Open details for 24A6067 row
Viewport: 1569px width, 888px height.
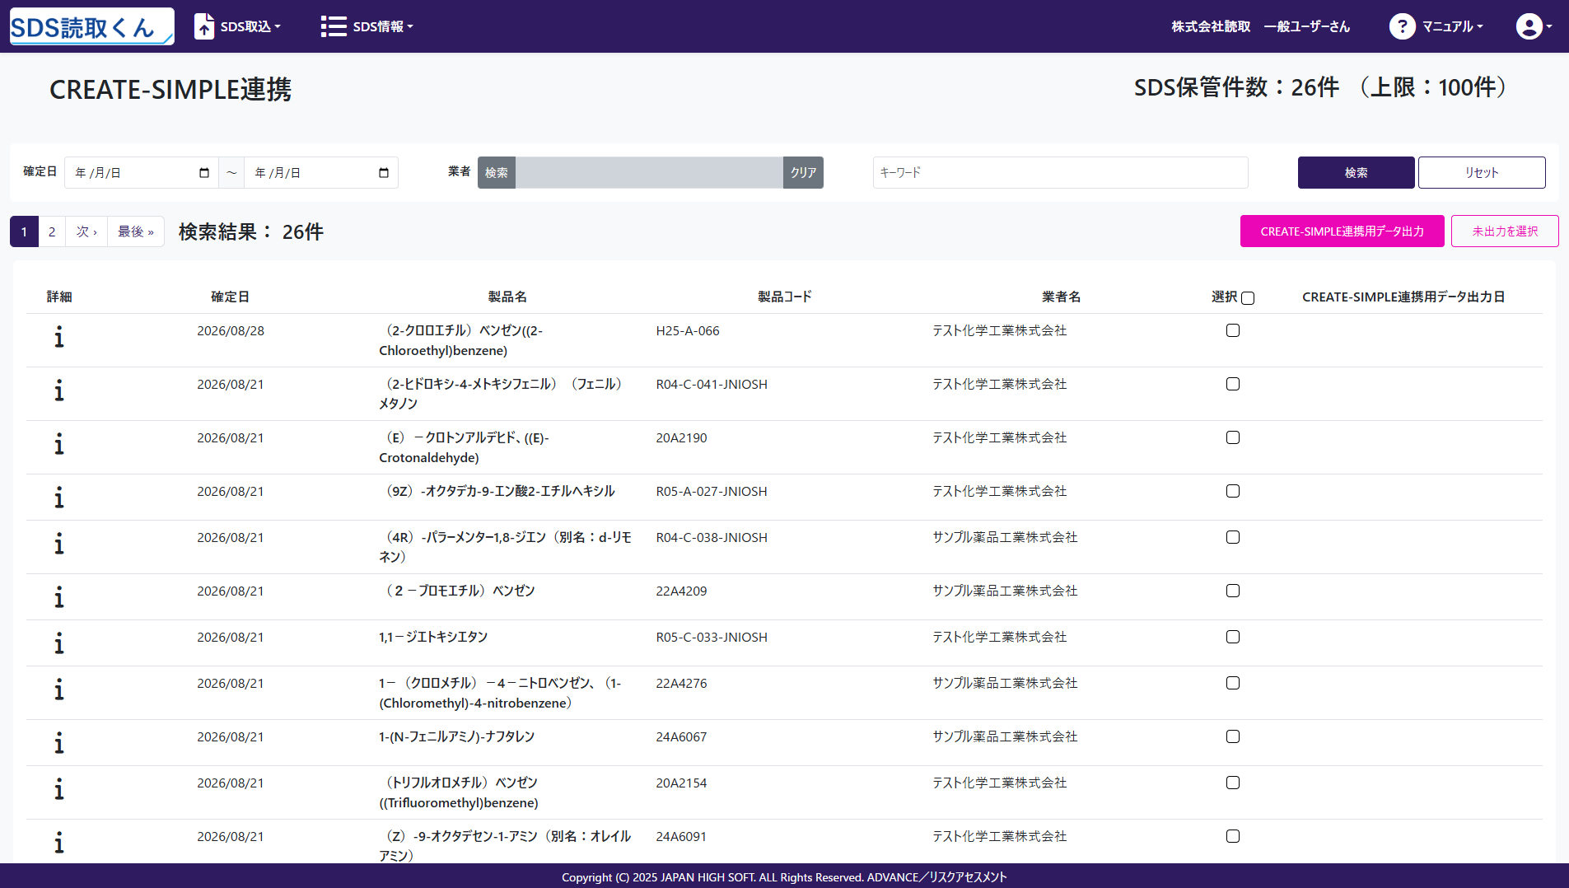58,743
